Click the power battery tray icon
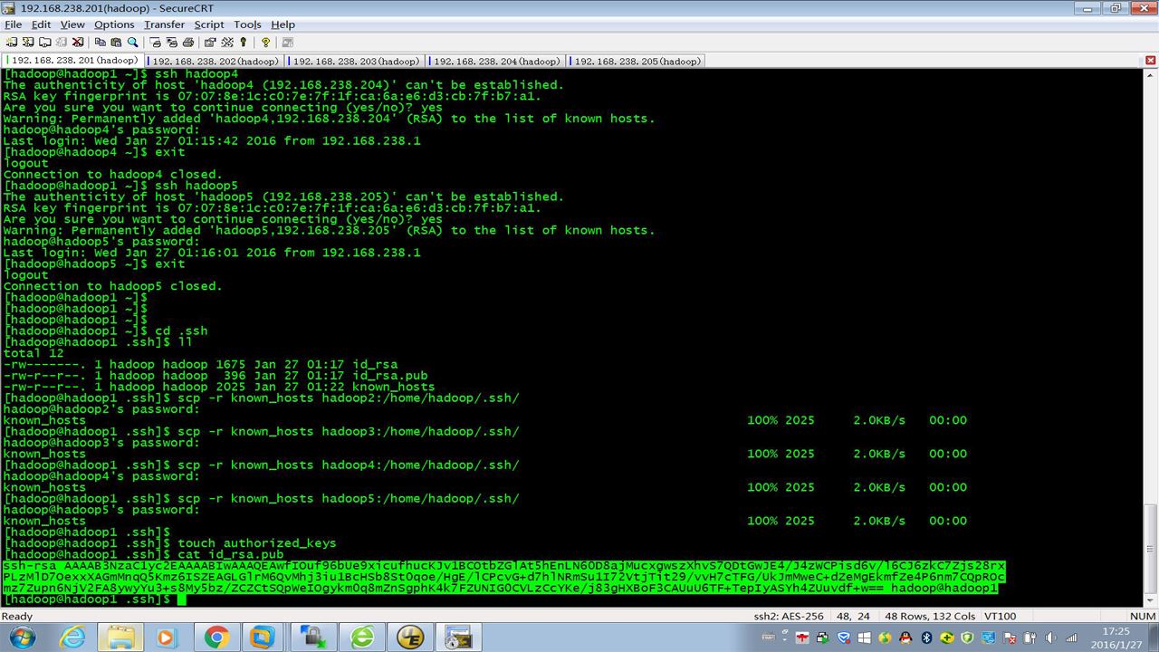This screenshot has height=652, width=1159. pos(1030,638)
